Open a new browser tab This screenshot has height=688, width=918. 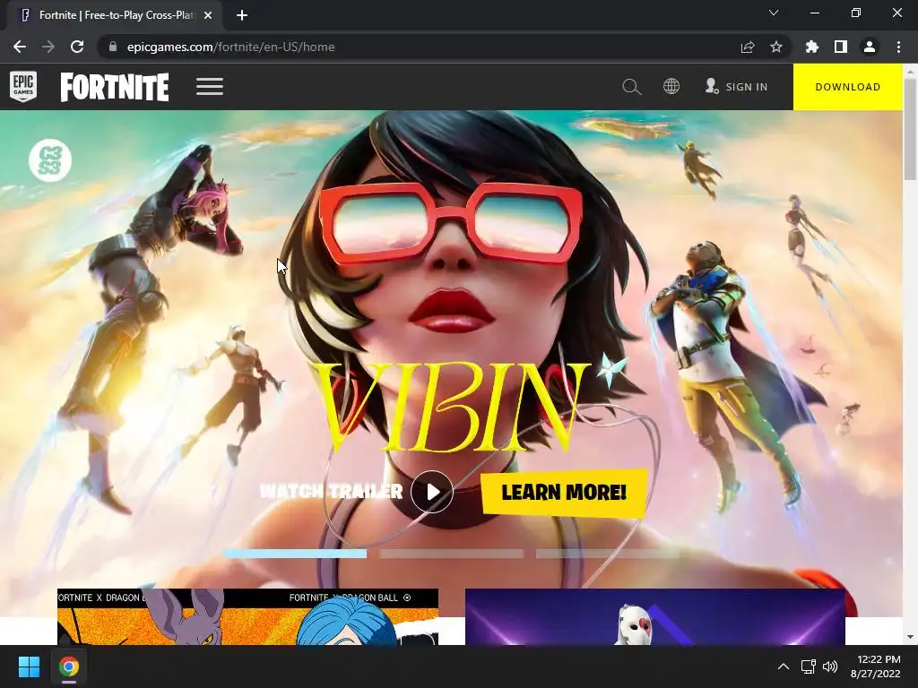coord(242,16)
